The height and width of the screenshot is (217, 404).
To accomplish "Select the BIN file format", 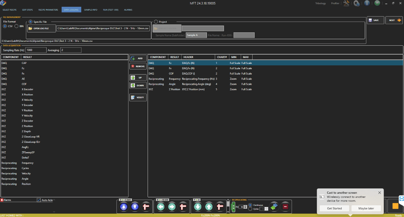I will tap(16, 26).
